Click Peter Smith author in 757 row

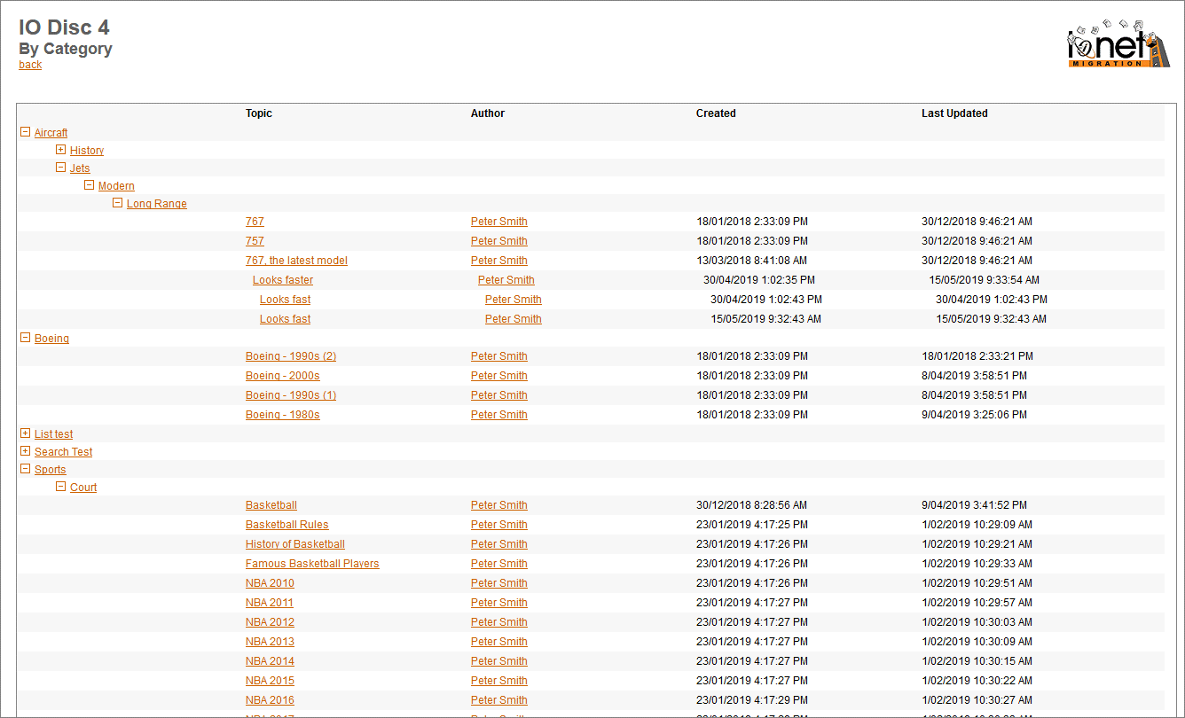499,241
